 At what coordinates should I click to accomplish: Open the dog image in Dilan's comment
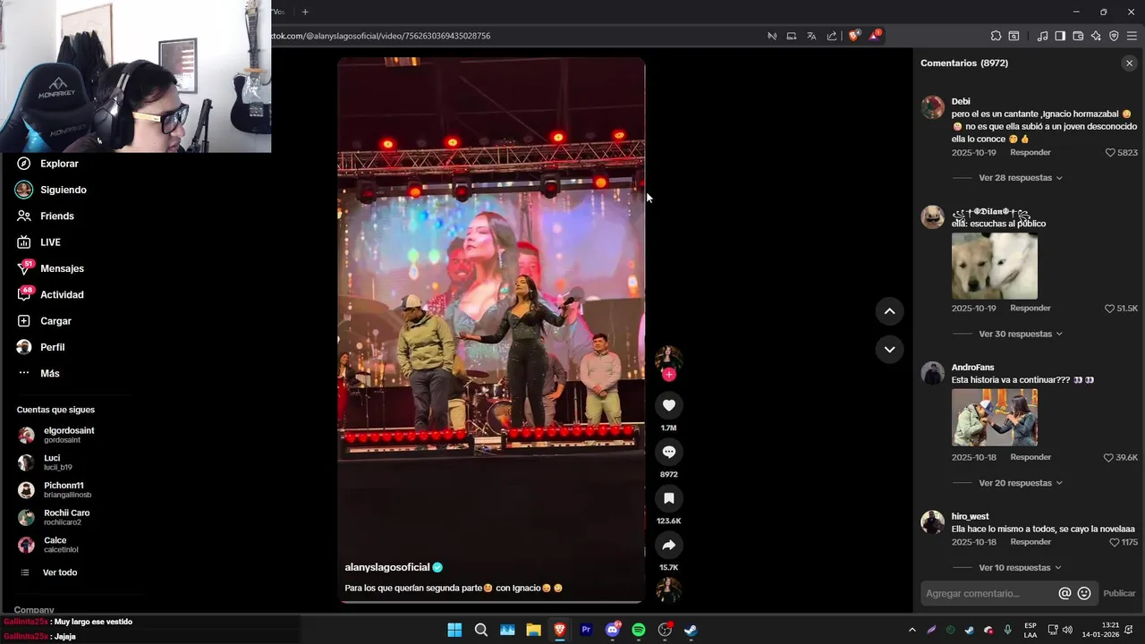[x=995, y=267]
